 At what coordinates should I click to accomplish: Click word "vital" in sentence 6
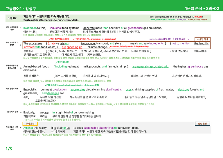click(59, 128)
